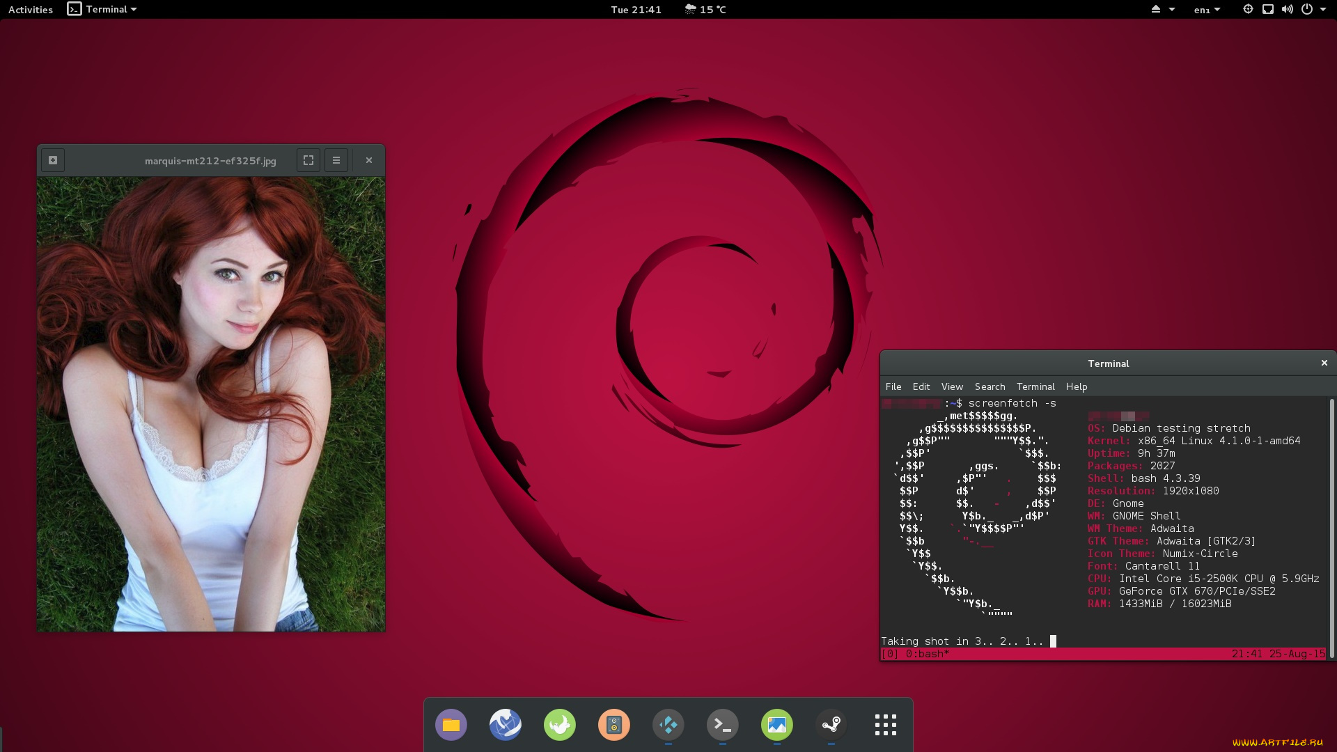Launch Steam from the dock

[831, 725]
